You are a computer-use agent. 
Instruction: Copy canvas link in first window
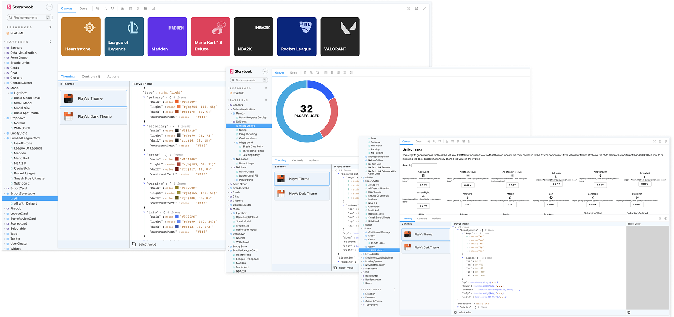[424, 8]
